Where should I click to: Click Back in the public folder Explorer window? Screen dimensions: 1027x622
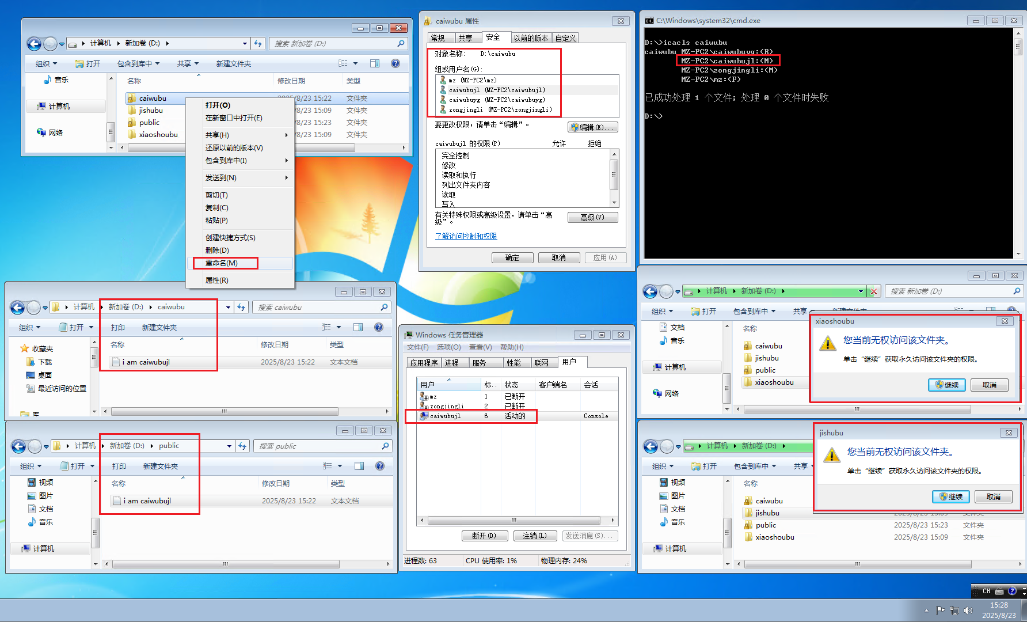[x=18, y=446]
